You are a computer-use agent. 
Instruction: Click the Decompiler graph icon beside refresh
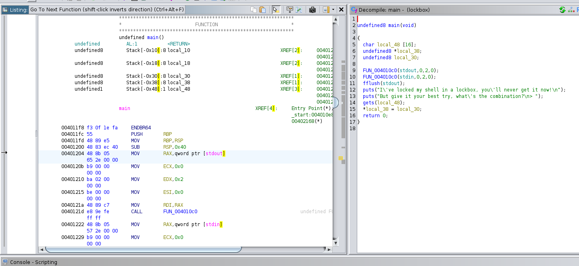pyautogui.click(x=571, y=10)
